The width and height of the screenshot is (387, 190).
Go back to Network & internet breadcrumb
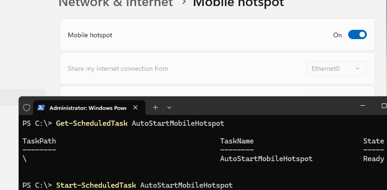(x=115, y=3)
